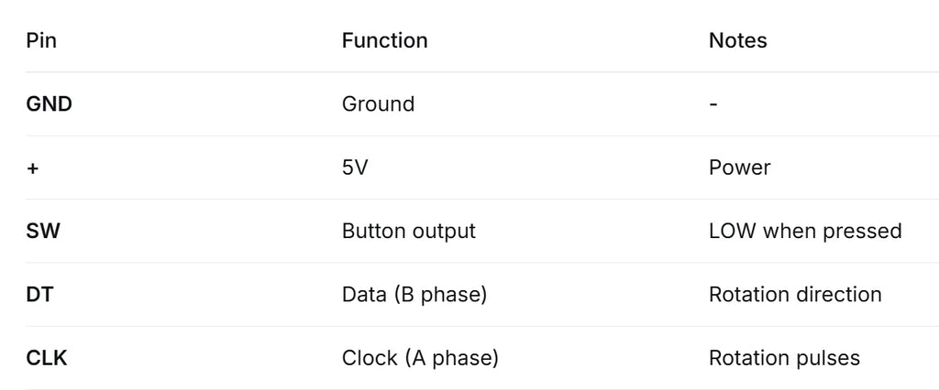Select the plus sign pin cell
This screenshot has width=939, height=390.
tap(32, 168)
